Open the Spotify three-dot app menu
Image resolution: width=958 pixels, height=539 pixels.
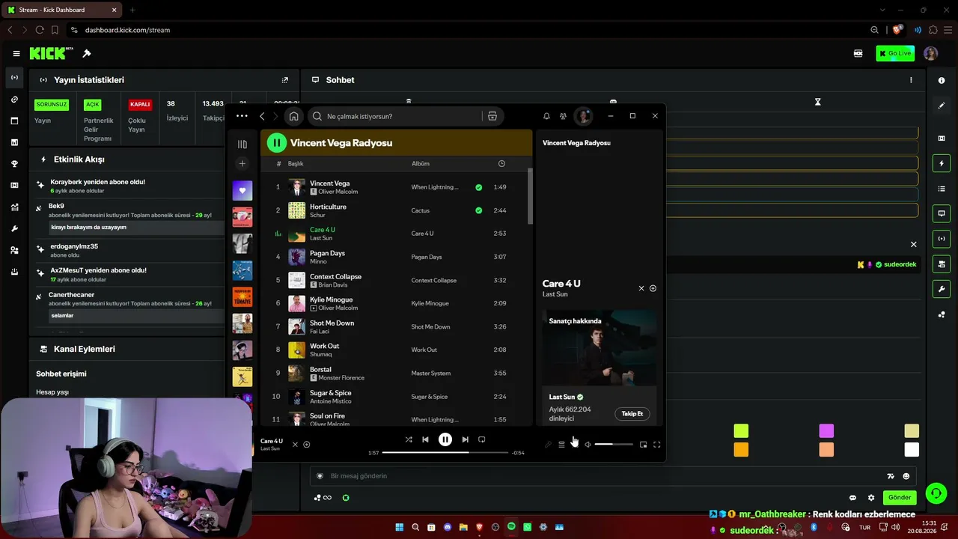pos(242,116)
